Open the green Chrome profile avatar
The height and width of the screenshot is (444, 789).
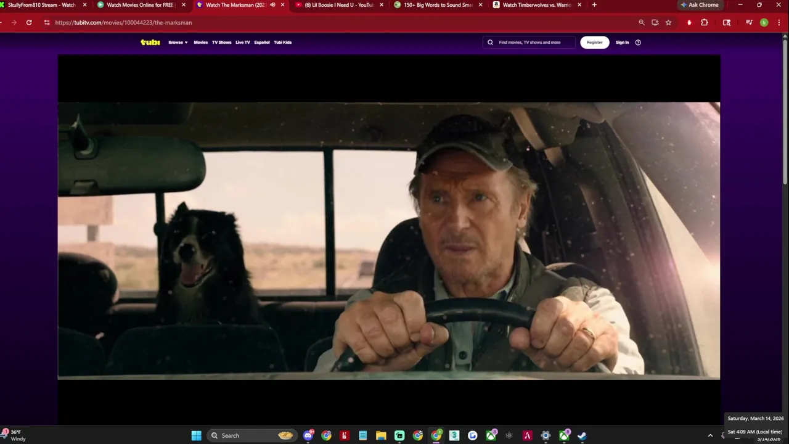pyautogui.click(x=764, y=23)
